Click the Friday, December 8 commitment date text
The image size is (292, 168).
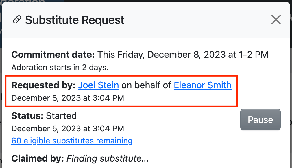(183, 54)
